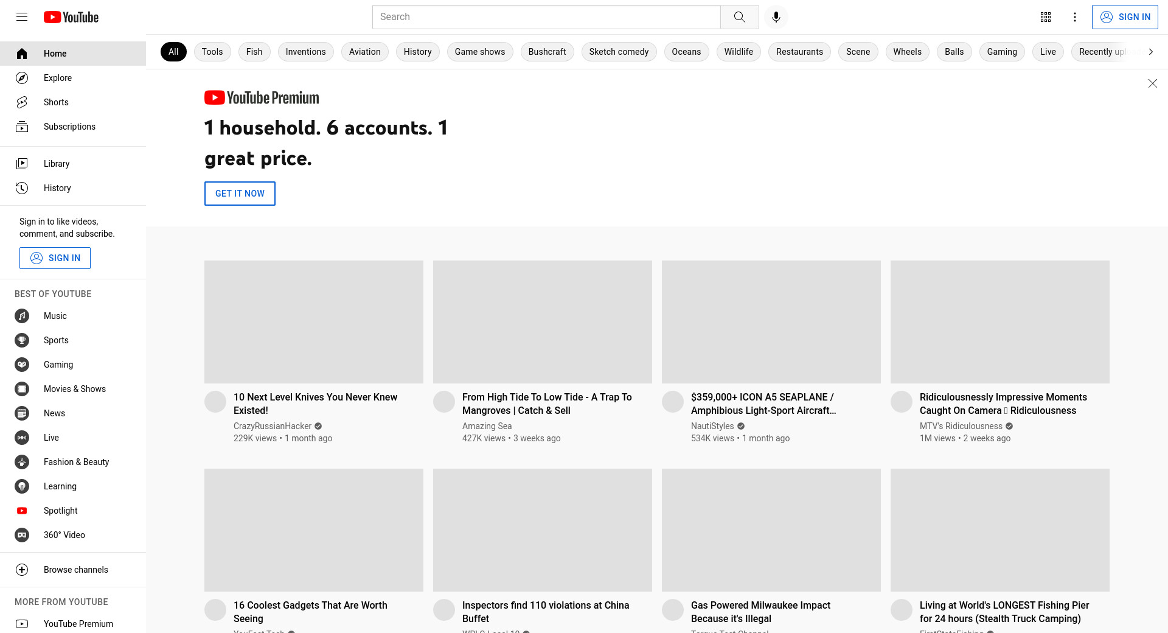The image size is (1168, 633).
Task: Click the Explore compass icon
Action: point(22,78)
